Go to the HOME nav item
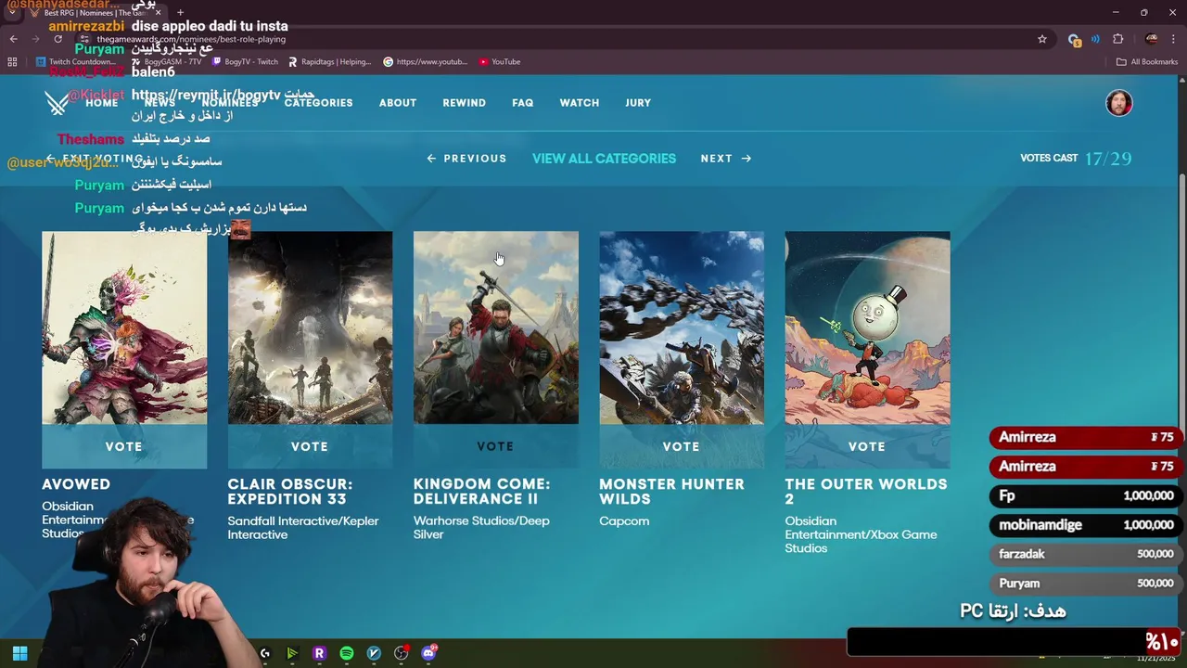The height and width of the screenshot is (668, 1187). pyautogui.click(x=102, y=103)
